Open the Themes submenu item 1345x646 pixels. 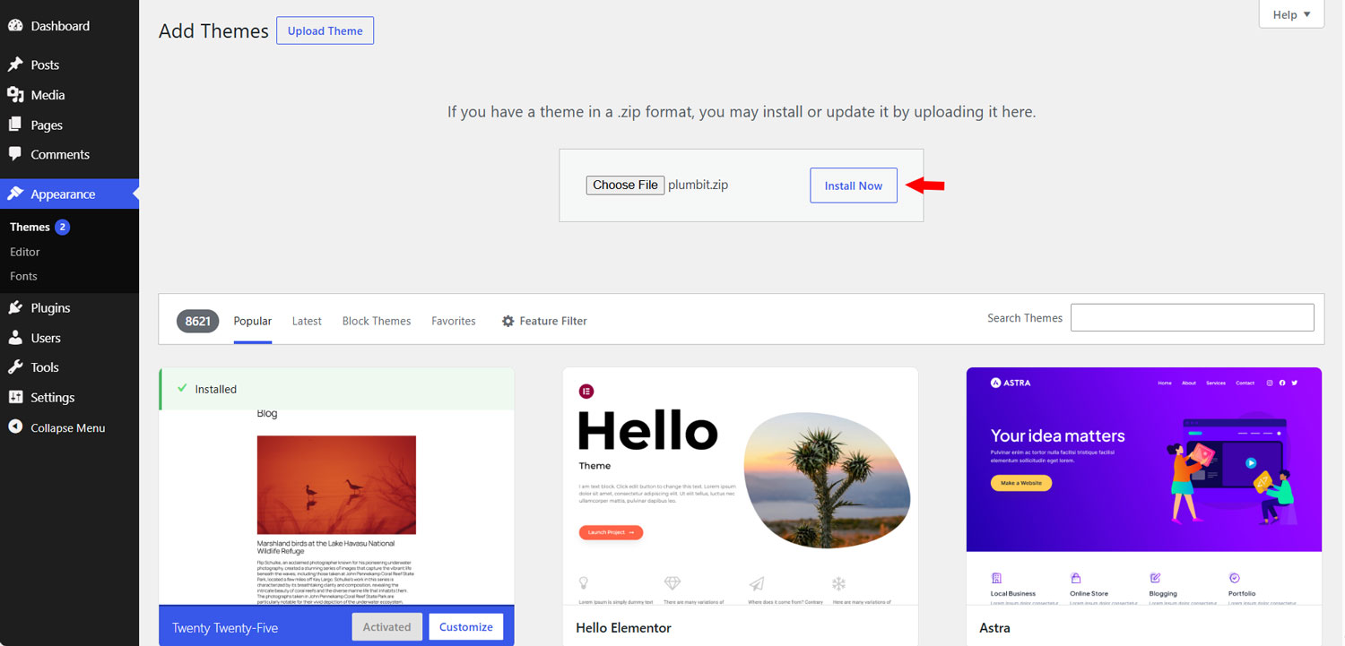[30, 227]
